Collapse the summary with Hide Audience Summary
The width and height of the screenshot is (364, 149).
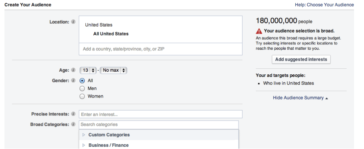pos(301,98)
